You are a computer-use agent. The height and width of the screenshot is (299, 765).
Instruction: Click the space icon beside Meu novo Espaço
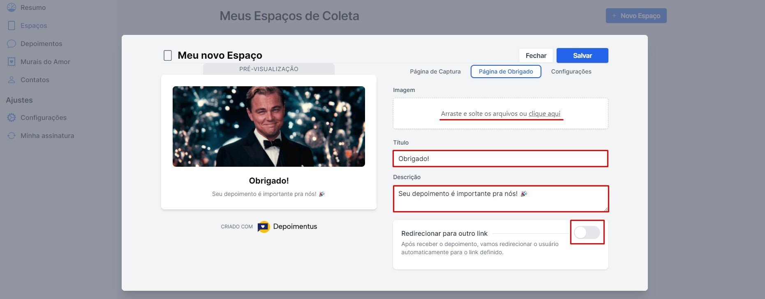[x=168, y=55]
